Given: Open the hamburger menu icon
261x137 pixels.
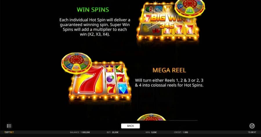Looking at the screenshot, I should (x=9, y=126).
